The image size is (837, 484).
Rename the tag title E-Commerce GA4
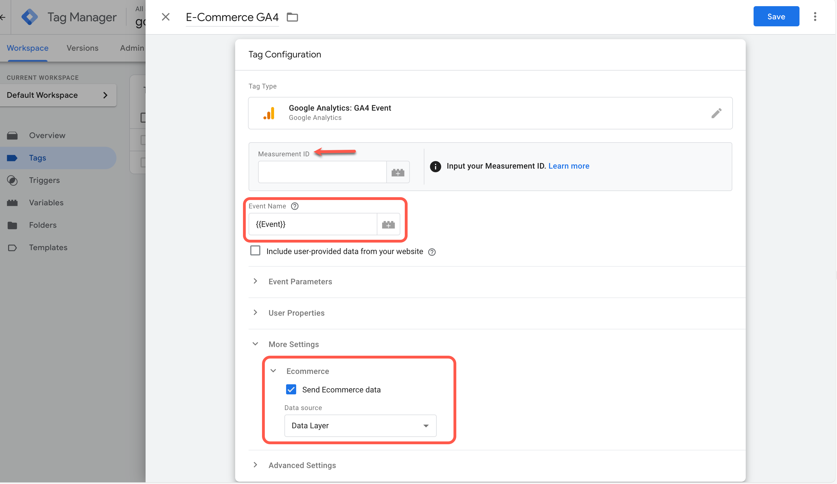[x=232, y=17]
